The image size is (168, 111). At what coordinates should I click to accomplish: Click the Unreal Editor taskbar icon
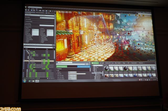pos(37,81)
